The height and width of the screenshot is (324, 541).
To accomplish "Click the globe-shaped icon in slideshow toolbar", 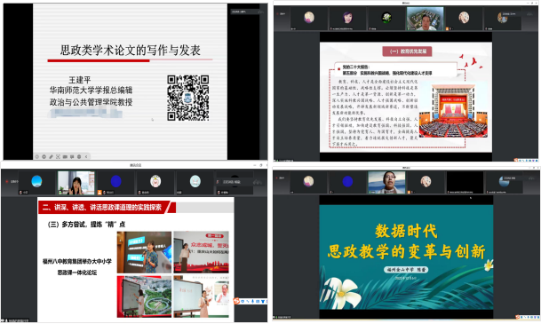I will pos(79,156).
